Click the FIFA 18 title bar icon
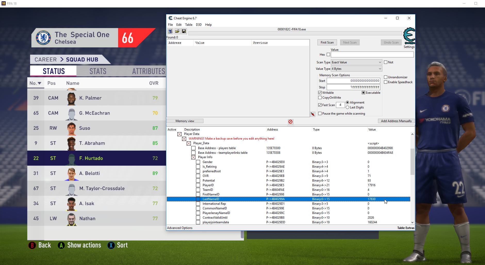 4,3
